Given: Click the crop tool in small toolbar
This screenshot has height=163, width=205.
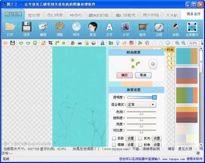Looking at the screenshot, I should [50, 43].
